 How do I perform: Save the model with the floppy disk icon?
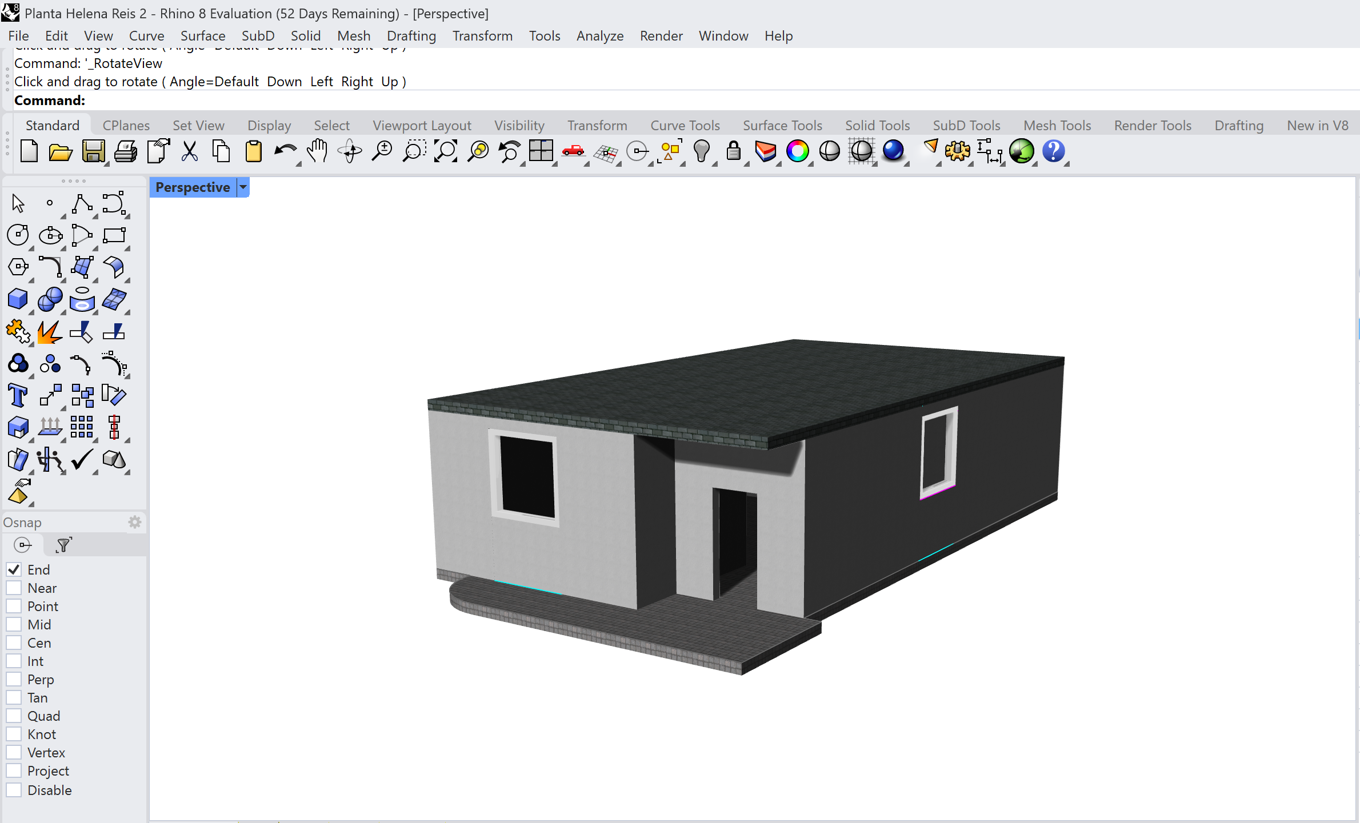click(x=93, y=152)
